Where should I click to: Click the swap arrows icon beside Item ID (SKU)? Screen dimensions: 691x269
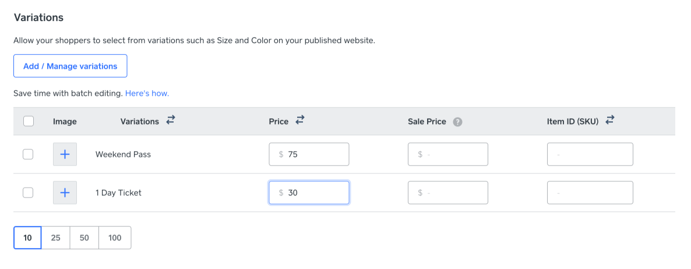click(610, 121)
